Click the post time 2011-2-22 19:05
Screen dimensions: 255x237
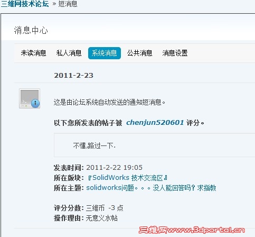(x=114, y=168)
